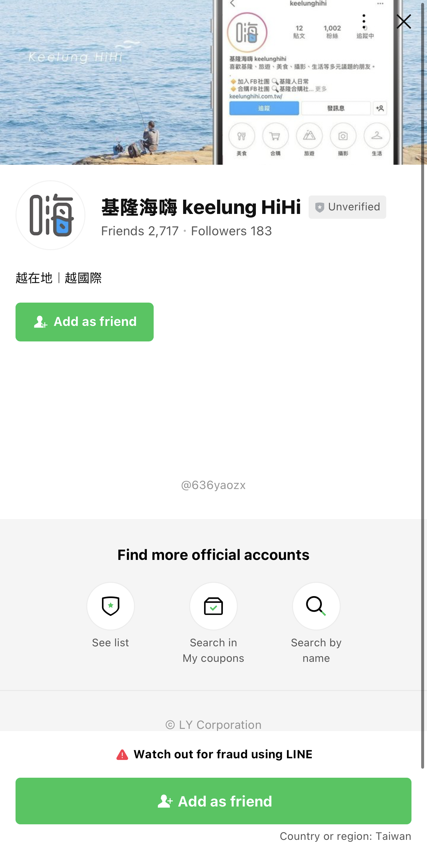Open Search in My coupons icon
This screenshot has width=427, height=868.
tap(213, 606)
